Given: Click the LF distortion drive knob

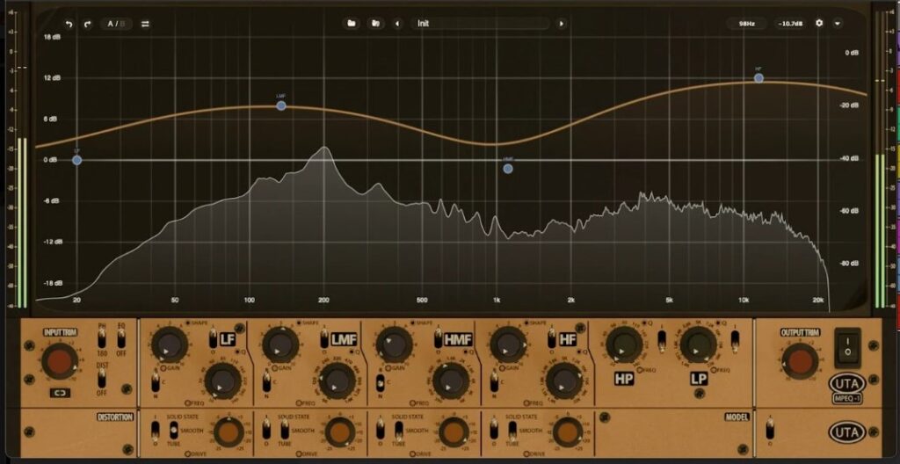Looking at the screenshot, I should [x=228, y=432].
